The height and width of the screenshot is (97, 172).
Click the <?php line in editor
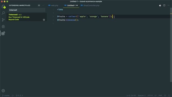(60, 10)
